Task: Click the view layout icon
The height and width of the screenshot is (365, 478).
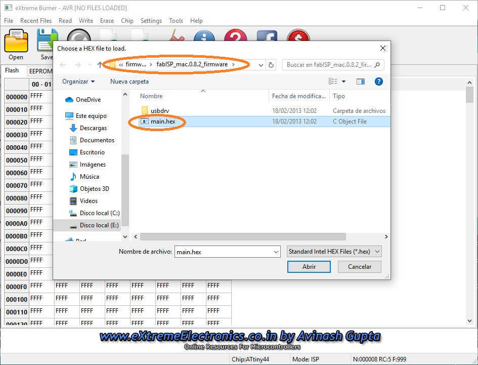Action: coord(333,82)
